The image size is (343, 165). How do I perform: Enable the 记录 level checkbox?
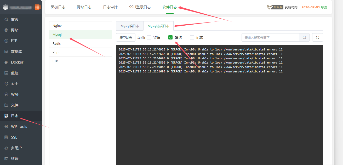[x=192, y=37]
